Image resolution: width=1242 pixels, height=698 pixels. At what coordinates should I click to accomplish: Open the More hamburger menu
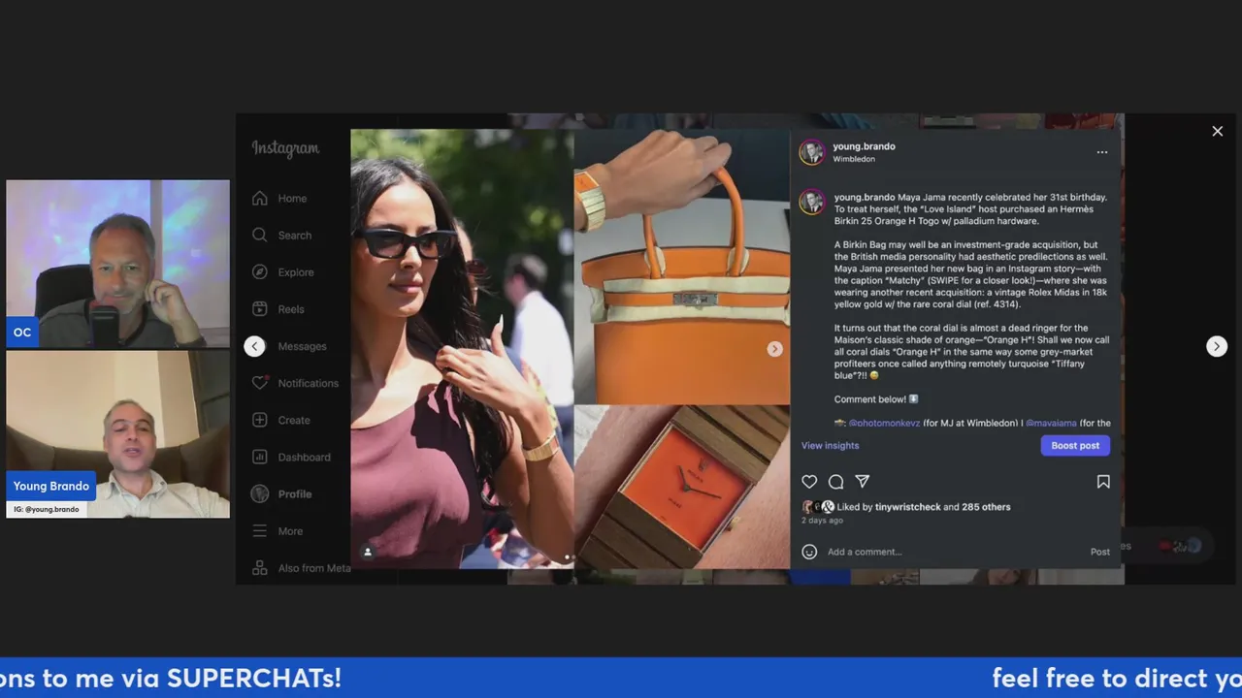coord(259,530)
